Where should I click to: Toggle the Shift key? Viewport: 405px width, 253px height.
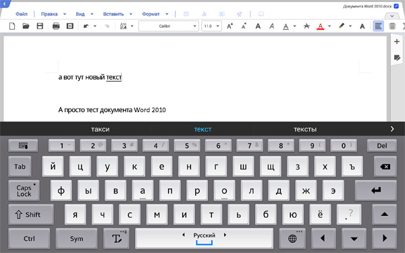[31, 215]
